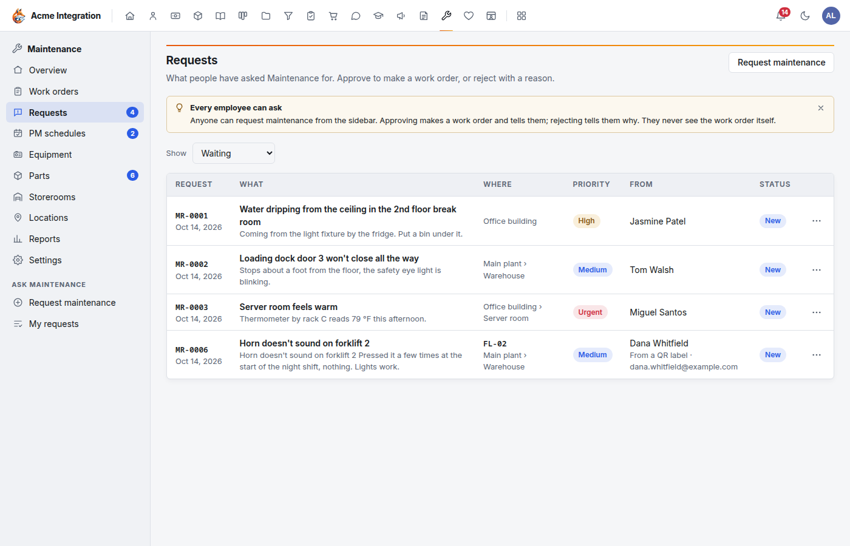Open the home icon in top navigation
Screen dimensions: 850x546
click(x=130, y=16)
